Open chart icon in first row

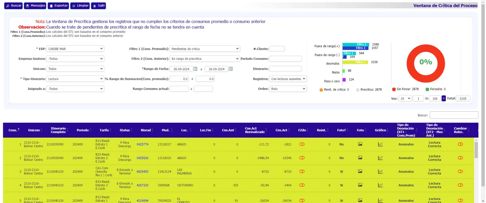coord(380,144)
